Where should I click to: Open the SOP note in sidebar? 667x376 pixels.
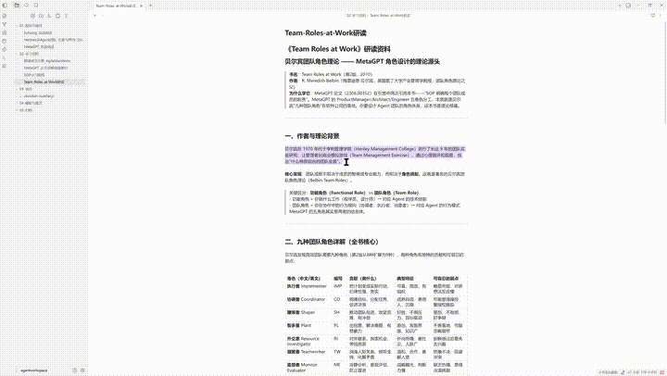pos(34,75)
